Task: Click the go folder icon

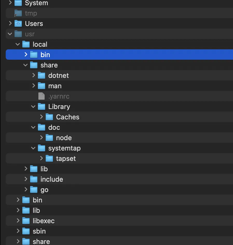Action: point(34,190)
